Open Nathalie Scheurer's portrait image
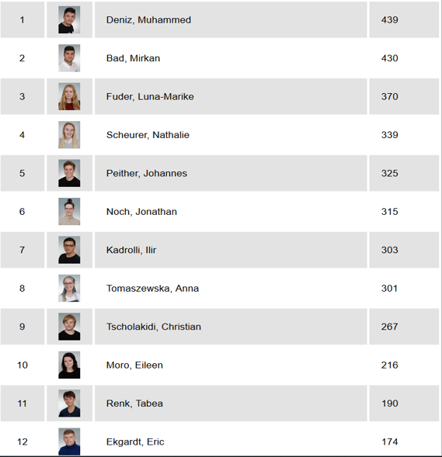442x457 pixels. tap(69, 135)
